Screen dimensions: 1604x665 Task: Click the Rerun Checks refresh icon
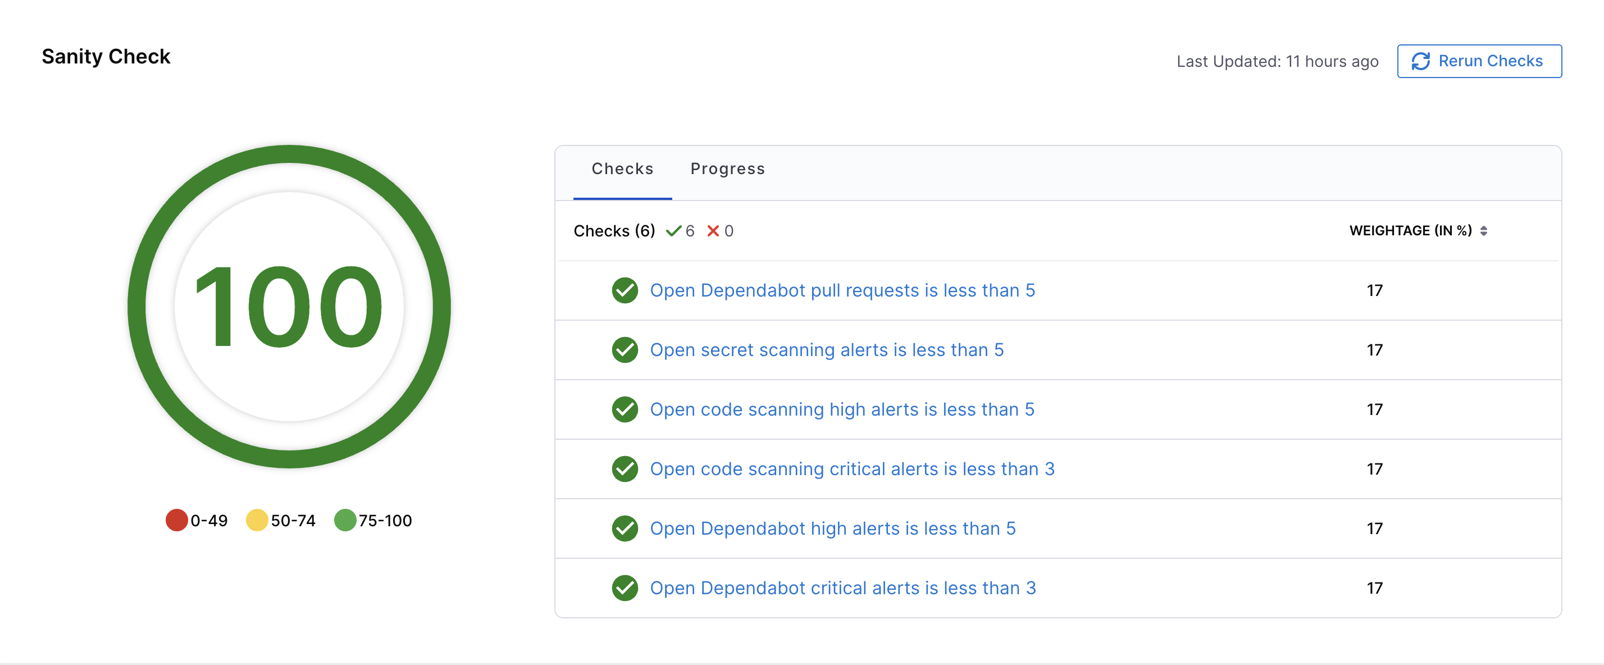[1420, 61]
